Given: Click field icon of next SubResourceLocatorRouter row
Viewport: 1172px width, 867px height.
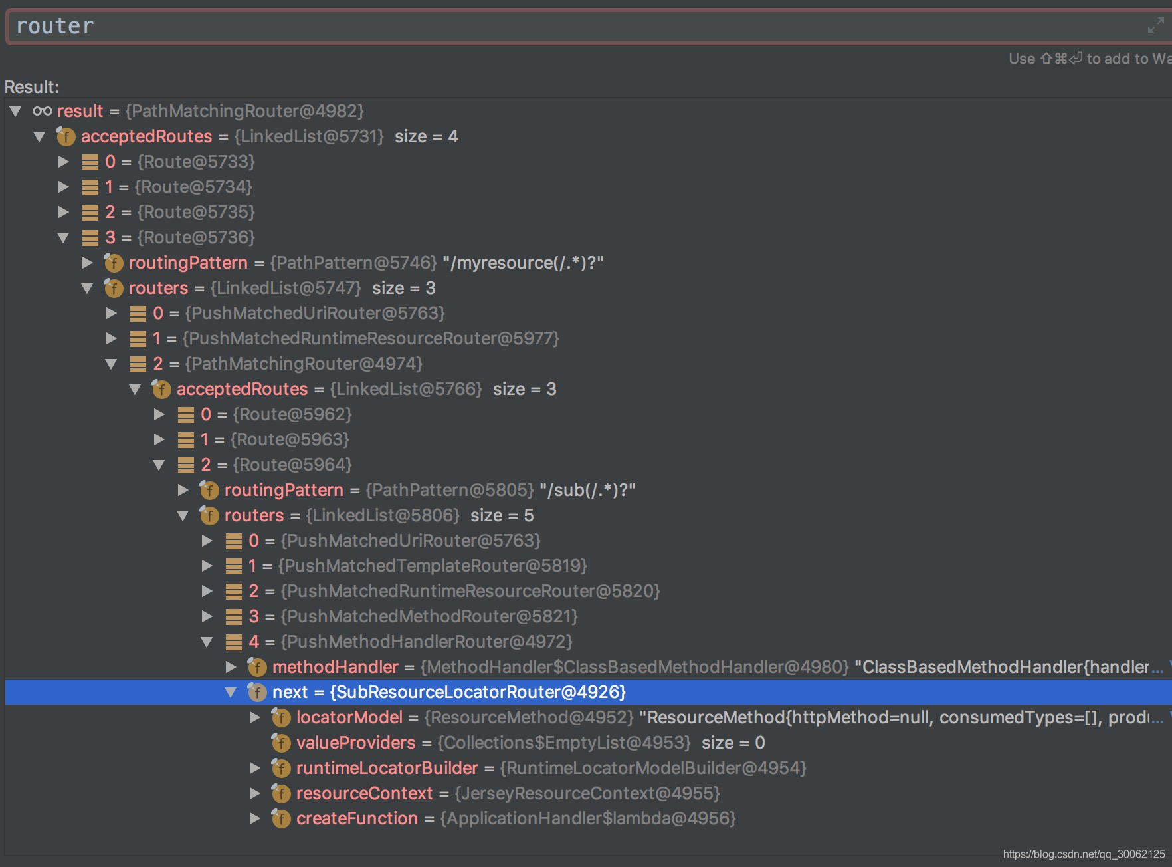Looking at the screenshot, I should coord(256,692).
